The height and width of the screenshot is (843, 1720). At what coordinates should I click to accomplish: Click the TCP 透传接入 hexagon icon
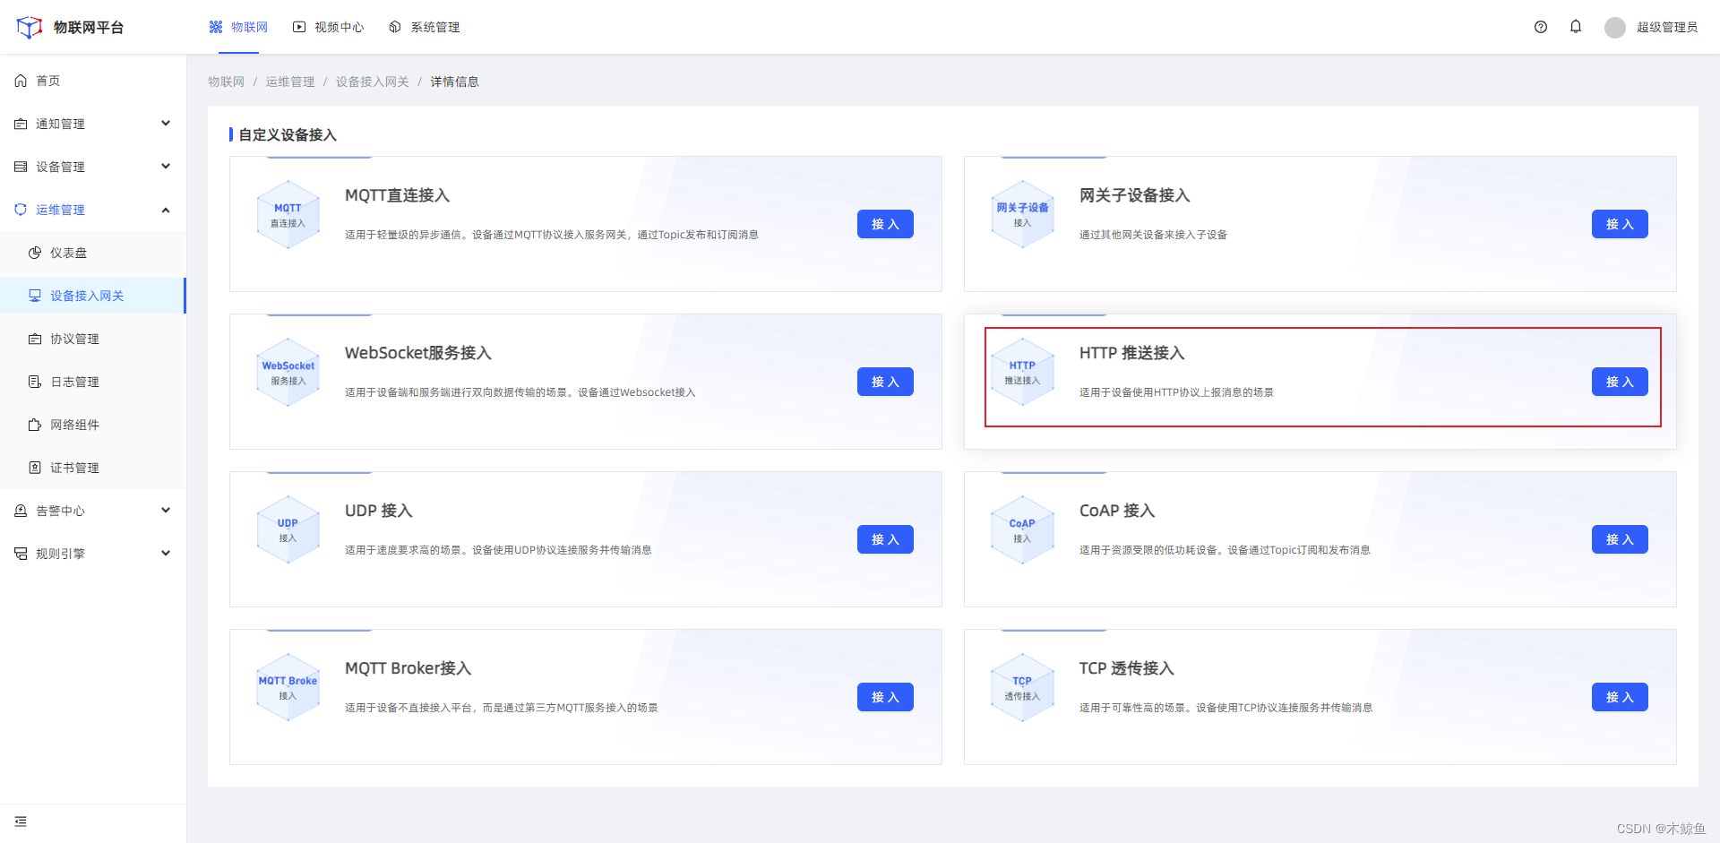tap(1022, 688)
